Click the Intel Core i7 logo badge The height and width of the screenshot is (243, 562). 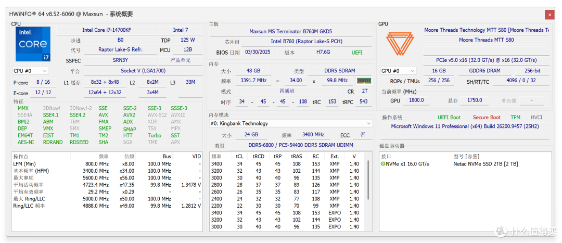point(33,44)
